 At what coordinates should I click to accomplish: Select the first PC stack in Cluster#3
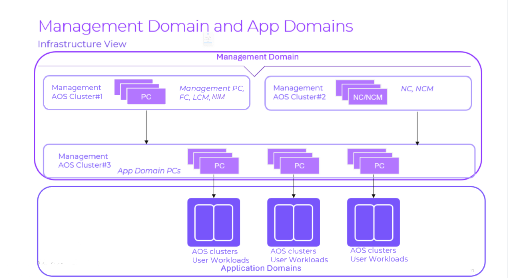(x=219, y=165)
